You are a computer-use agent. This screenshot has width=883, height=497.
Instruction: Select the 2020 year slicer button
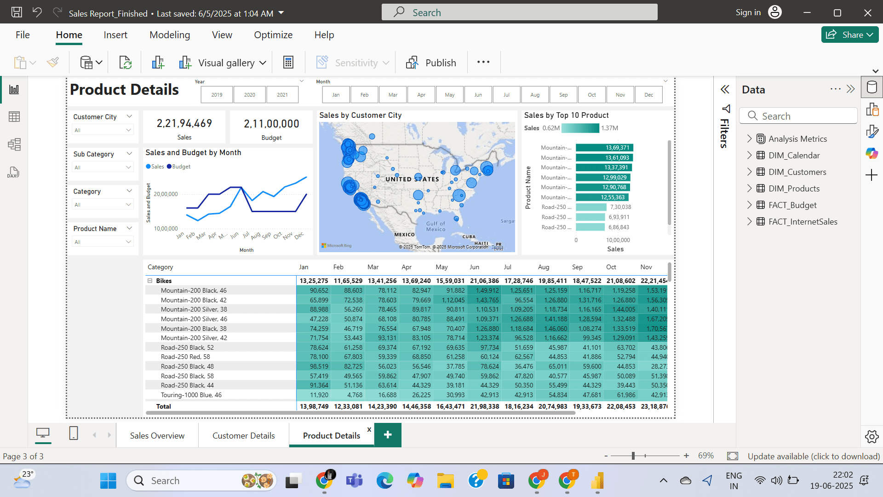249,95
